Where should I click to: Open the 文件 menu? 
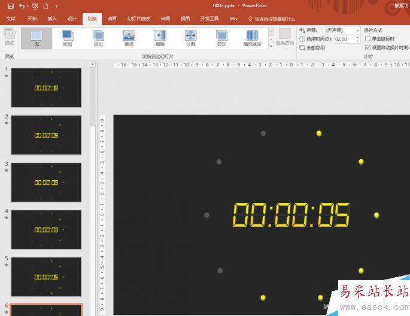11,19
